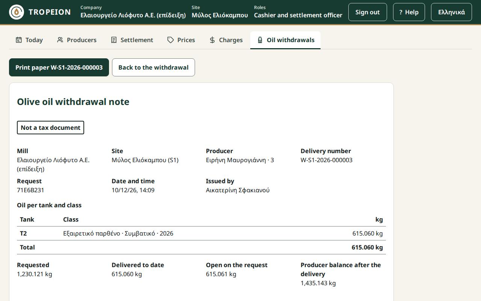
Task: Click the bold 615.060 kg in the Total row
Action: coord(367,247)
